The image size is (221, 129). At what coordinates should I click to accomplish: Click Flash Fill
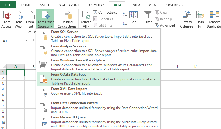point(200,19)
